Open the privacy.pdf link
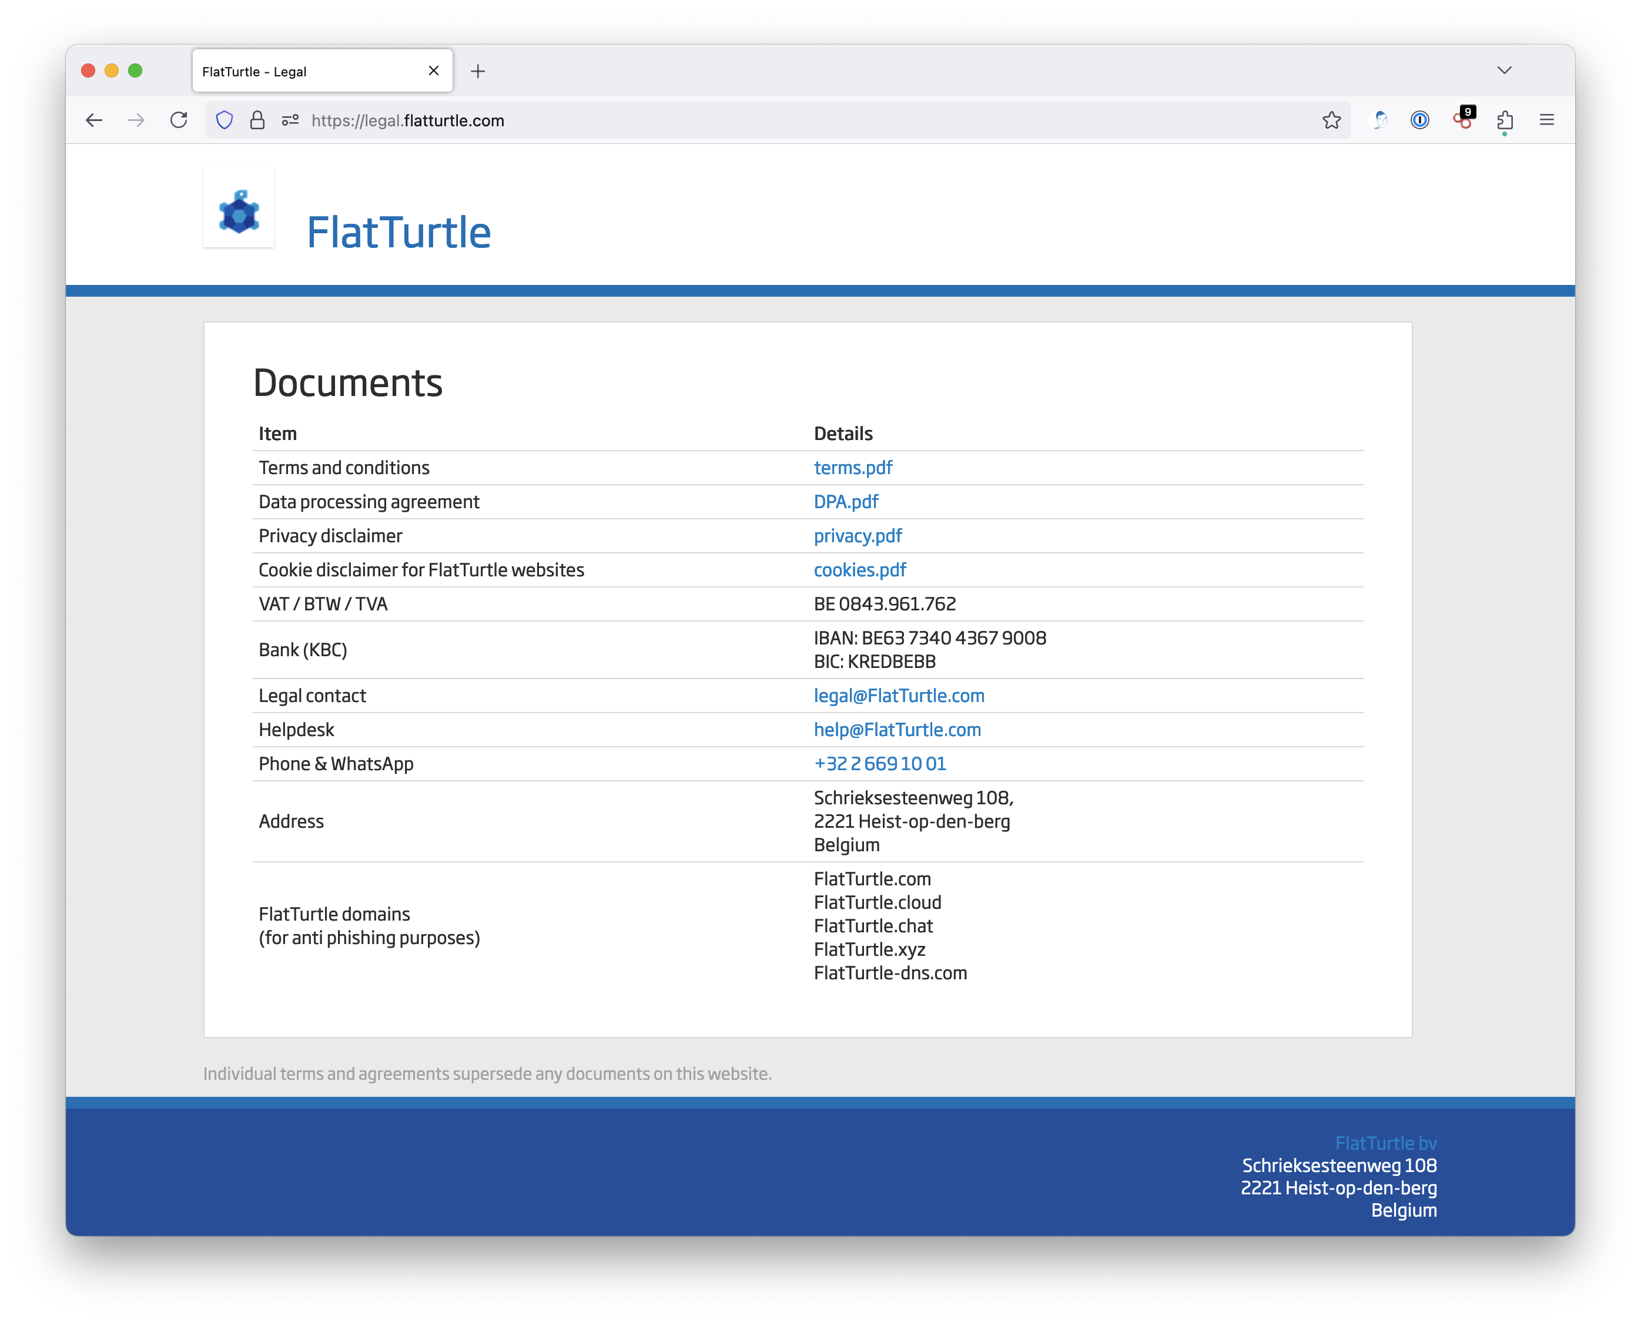Image resolution: width=1641 pixels, height=1323 pixels. pyautogui.click(x=858, y=536)
